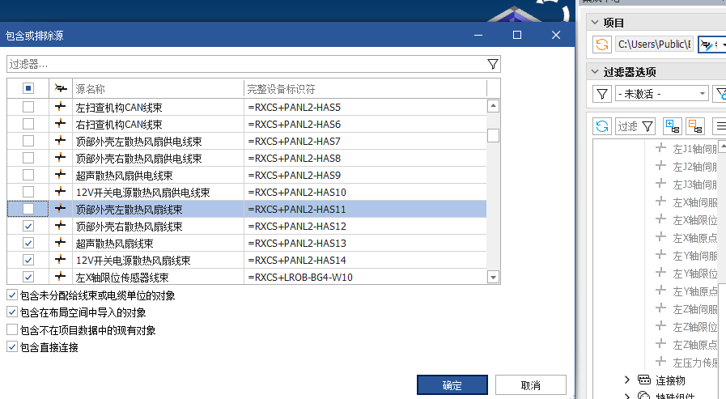The width and height of the screenshot is (726, 399).
Task: Toggle the select-all checkbox in the table header
Action: tap(28, 88)
